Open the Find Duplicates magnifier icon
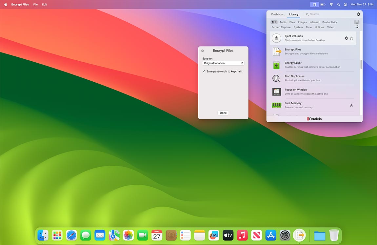This screenshot has height=245, width=377. [x=276, y=78]
